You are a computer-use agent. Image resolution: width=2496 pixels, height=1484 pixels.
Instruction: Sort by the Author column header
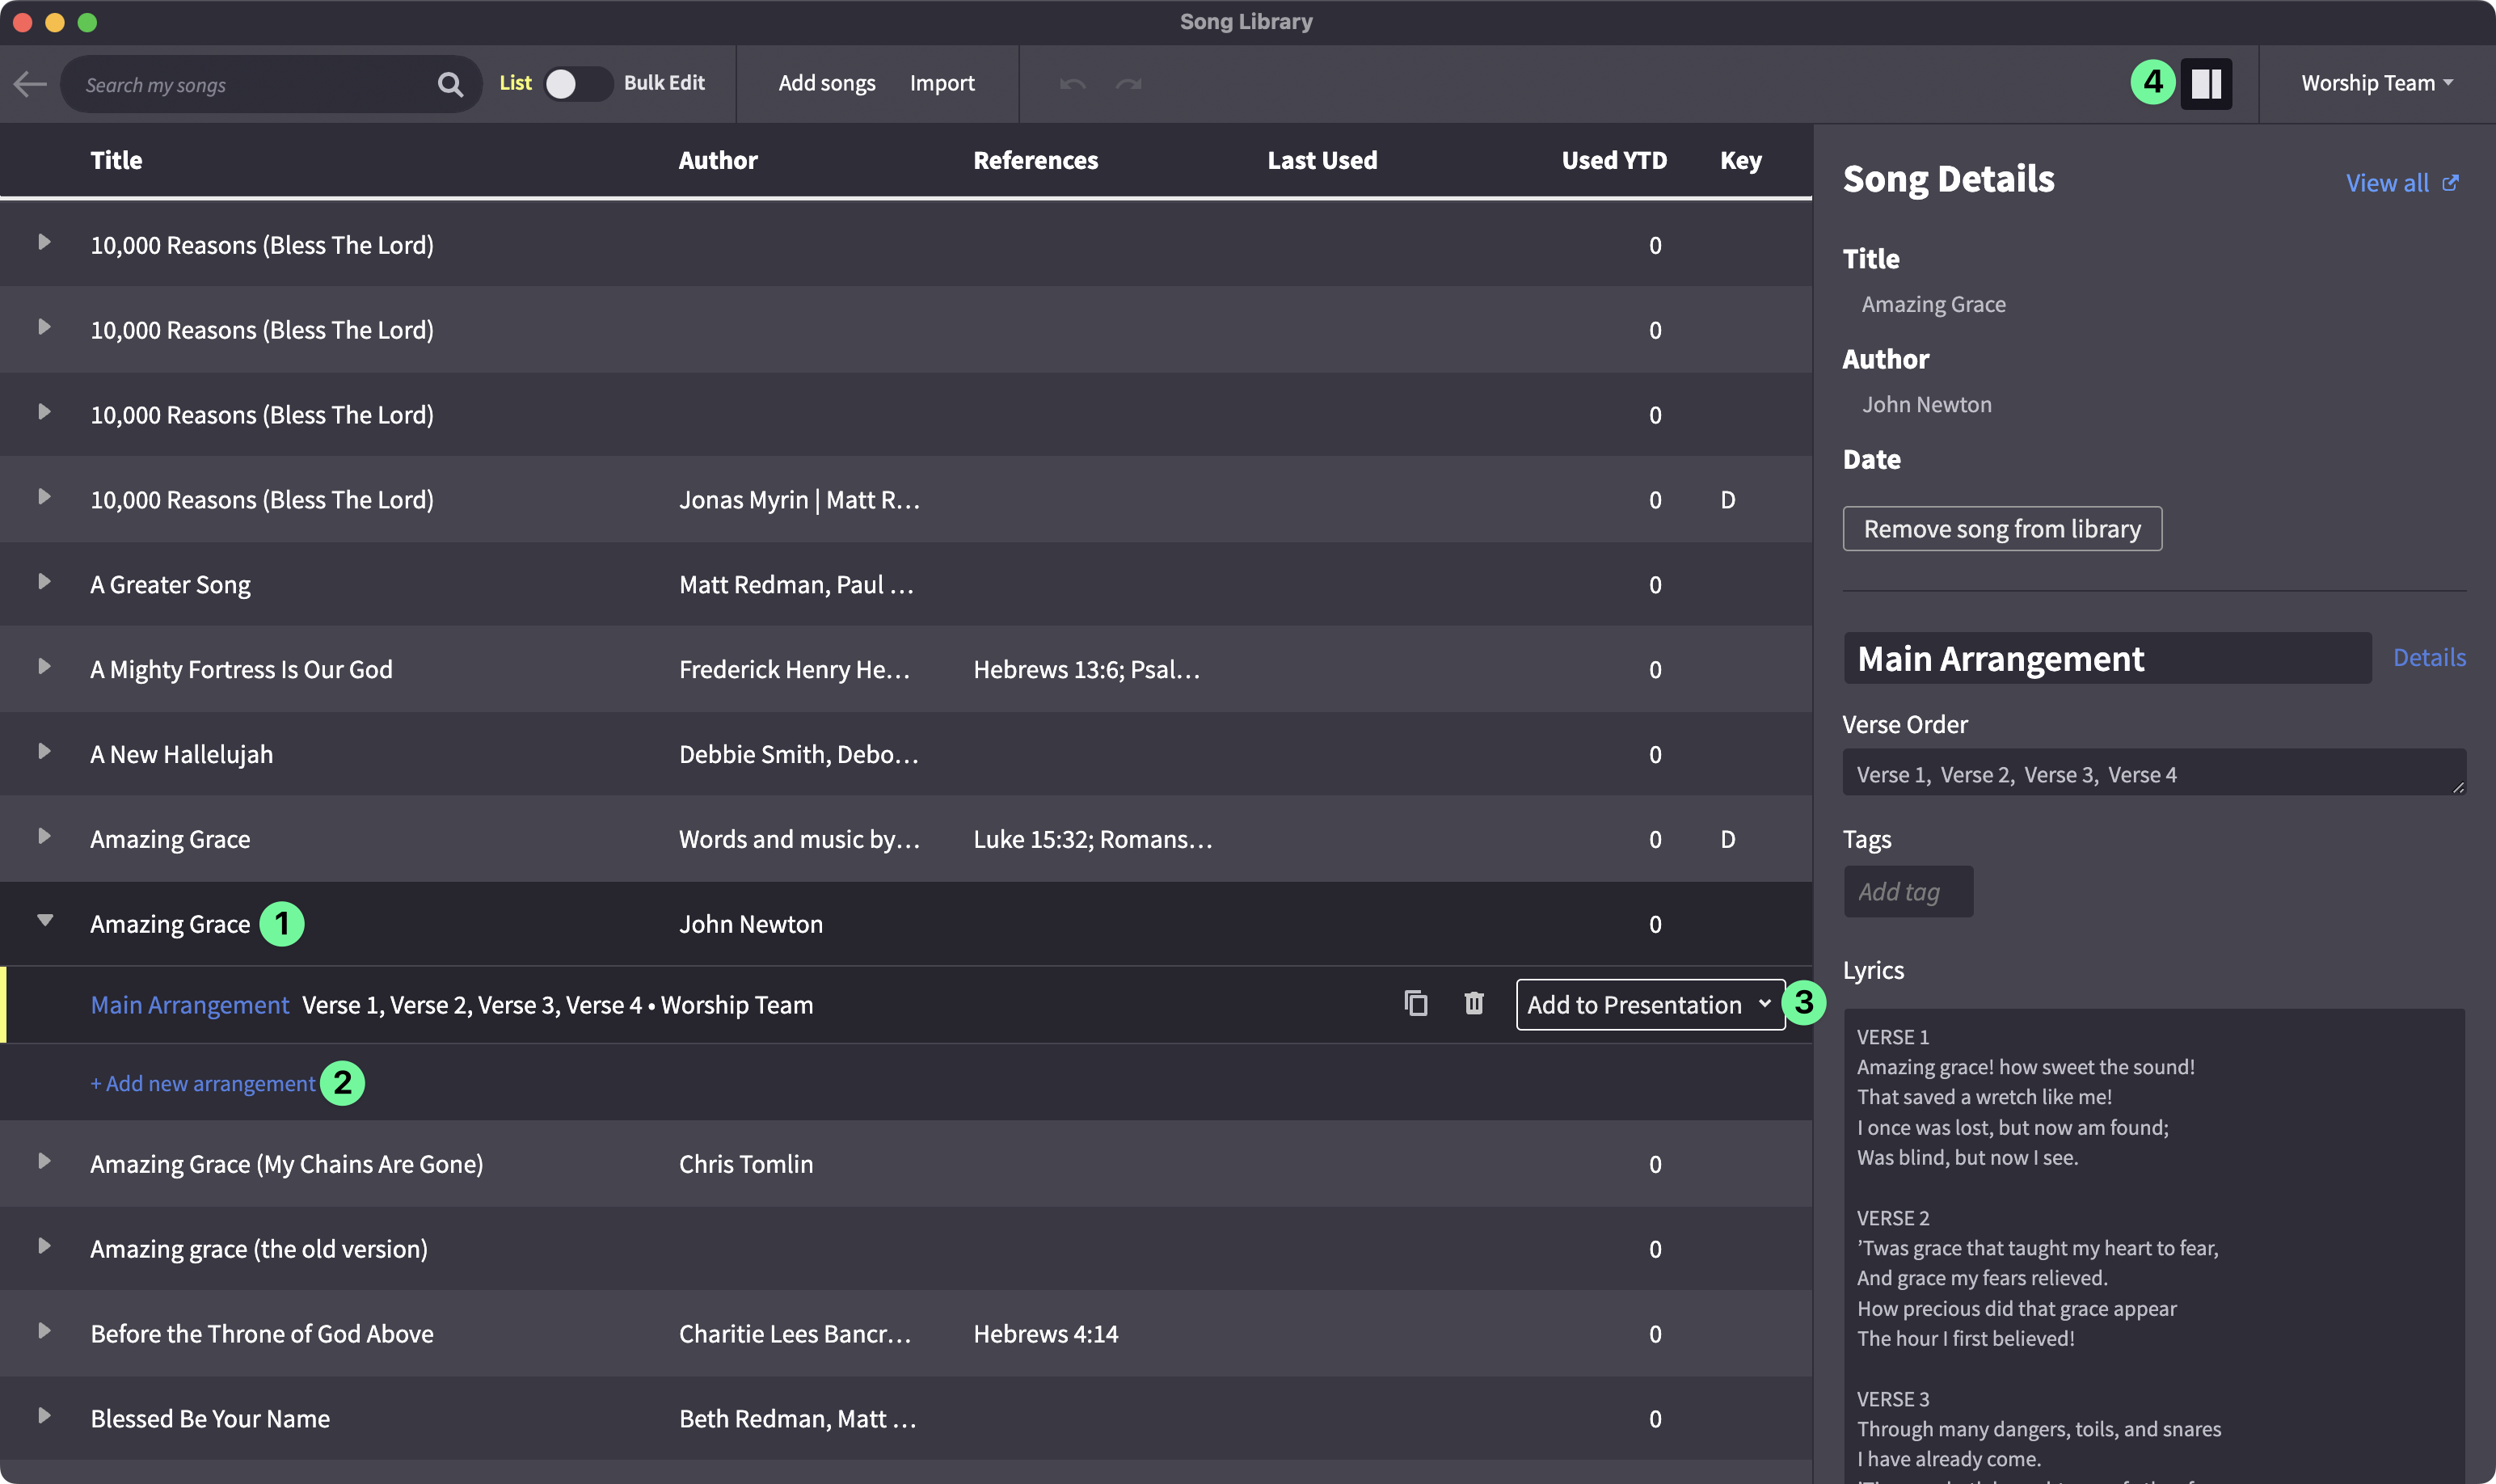tap(718, 160)
